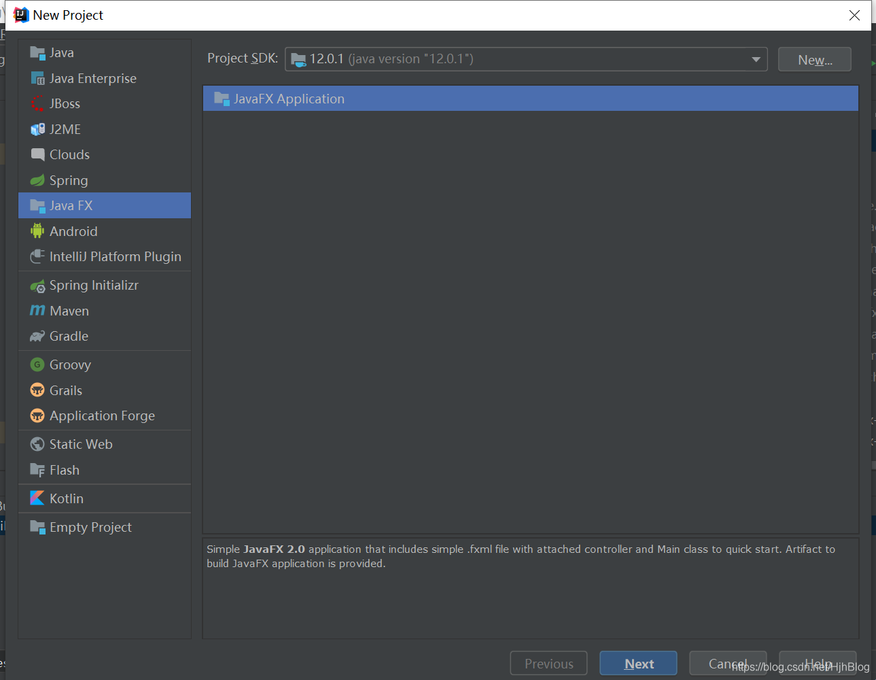Click the J2ME icon

click(x=37, y=129)
